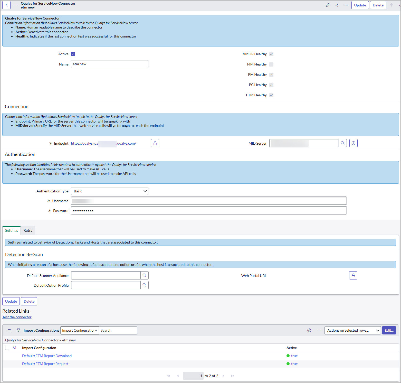Screen dimensions: 401x383
Task: Click Update button above Related Links
Action: pos(11,301)
